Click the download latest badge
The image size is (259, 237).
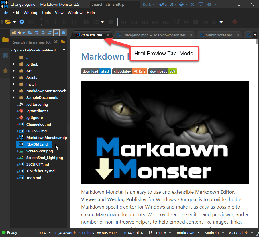click(x=96, y=71)
